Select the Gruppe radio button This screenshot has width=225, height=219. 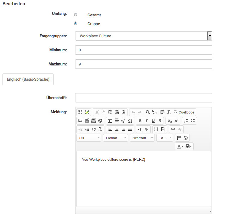pyautogui.click(x=75, y=23)
